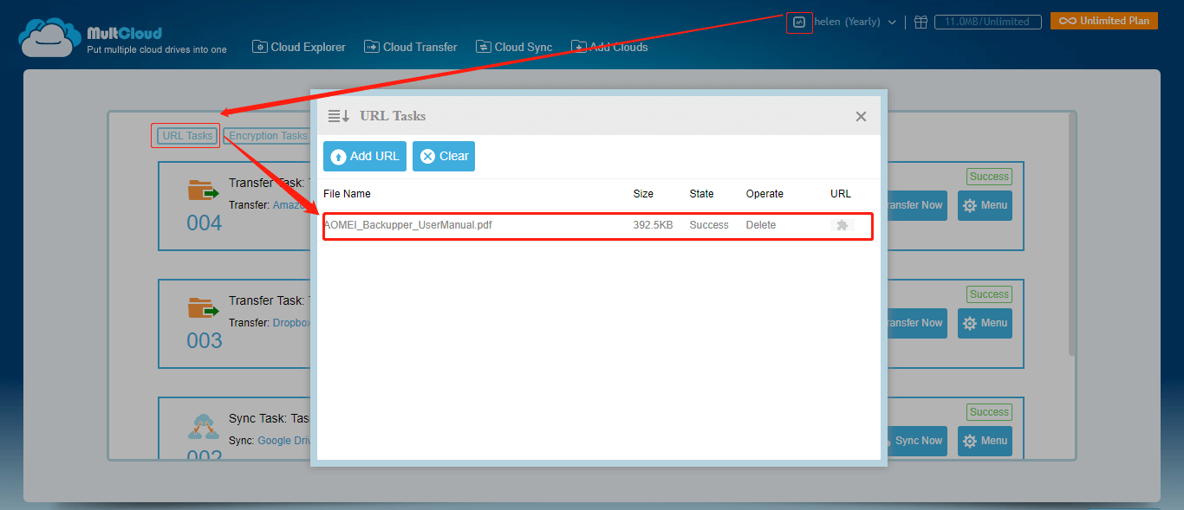
Task: Click Delete for the AOMEI PDF task
Action: pos(761,225)
